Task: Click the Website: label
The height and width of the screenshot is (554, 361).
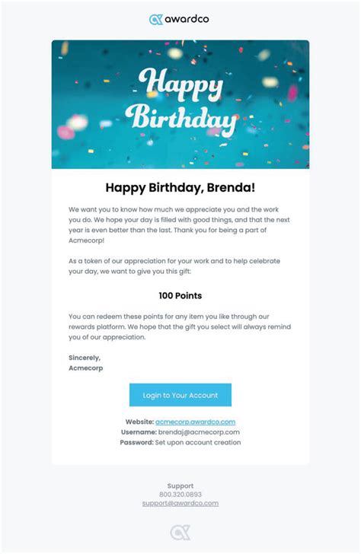Action: pos(139,422)
